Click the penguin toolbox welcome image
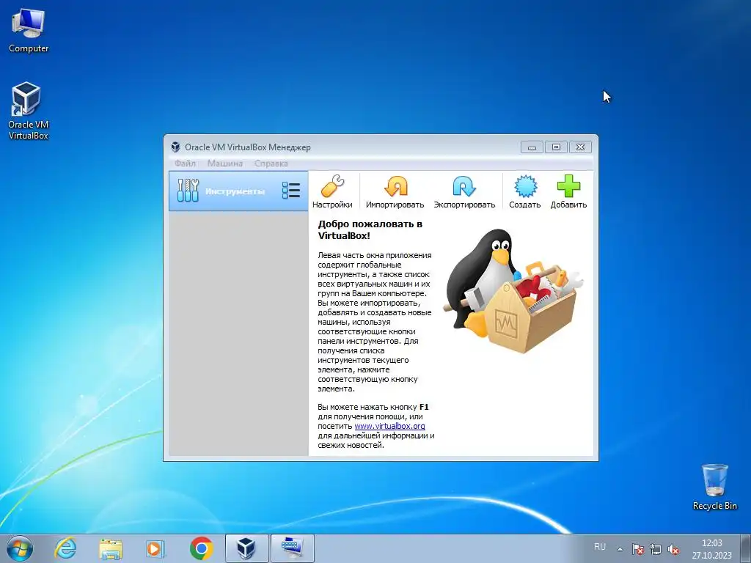The height and width of the screenshot is (563, 751). point(513,290)
